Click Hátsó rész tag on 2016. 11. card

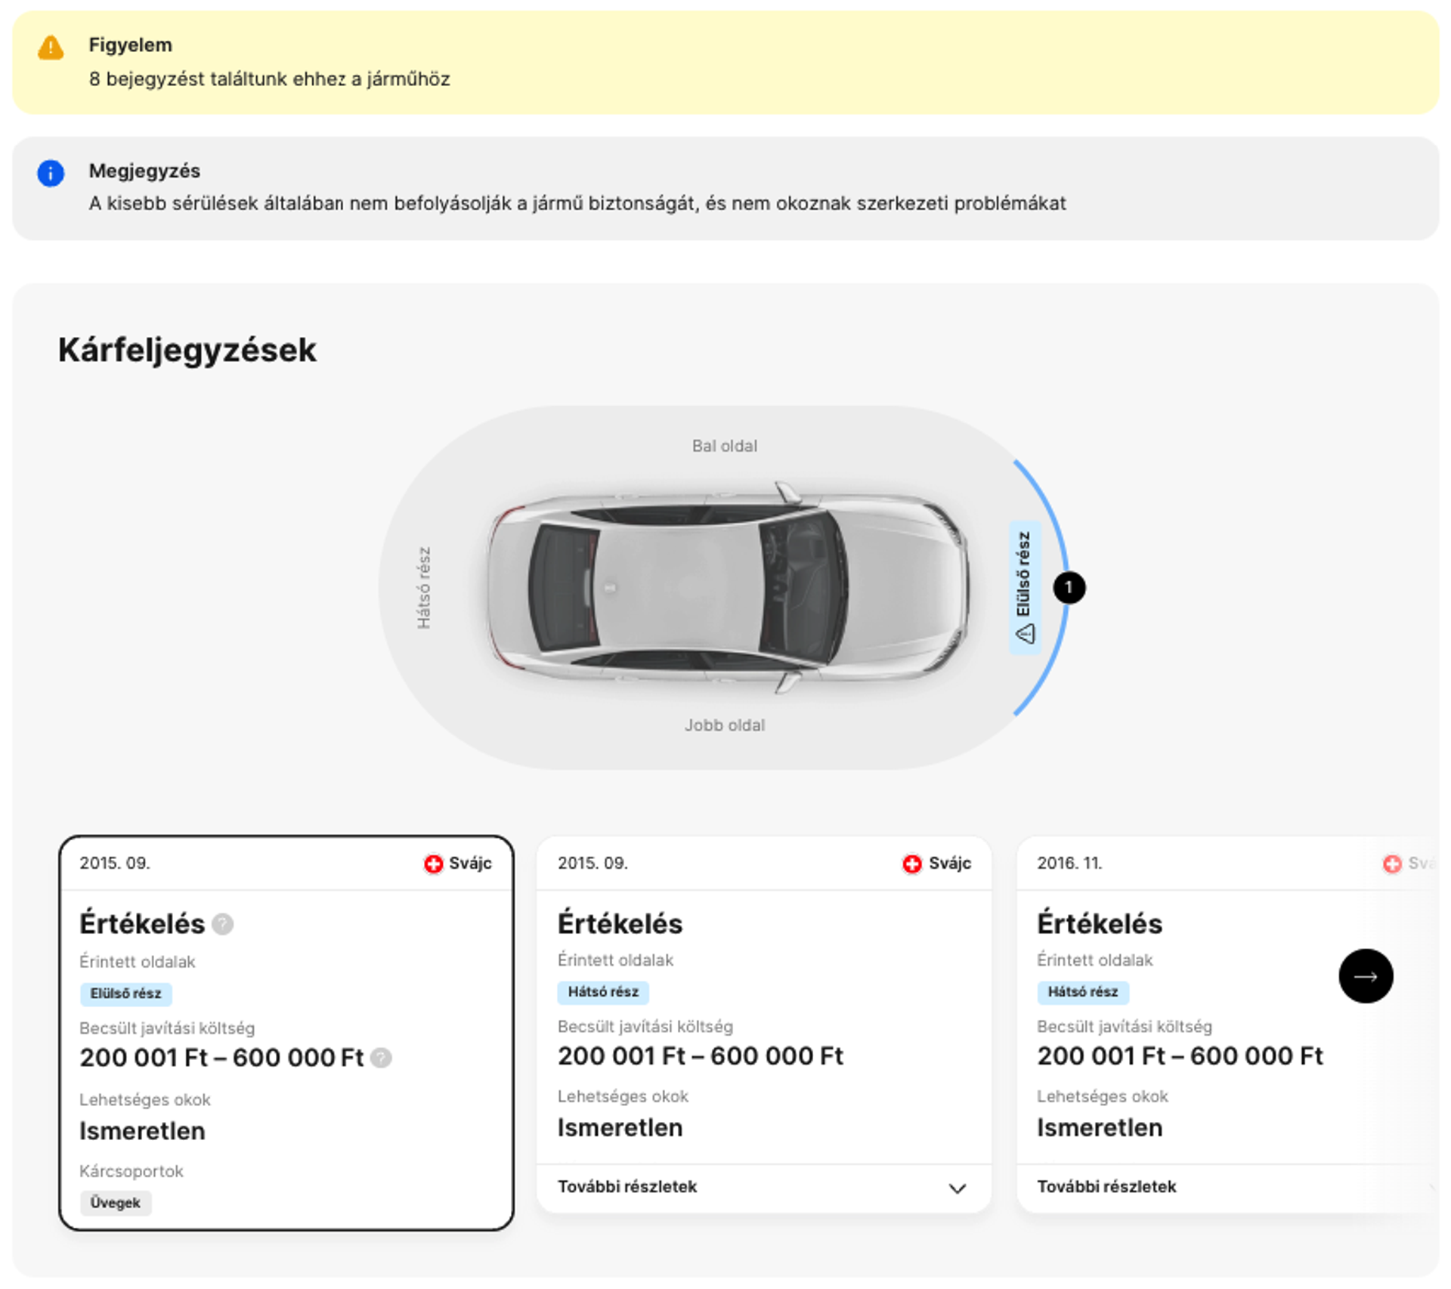pos(1082,992)
